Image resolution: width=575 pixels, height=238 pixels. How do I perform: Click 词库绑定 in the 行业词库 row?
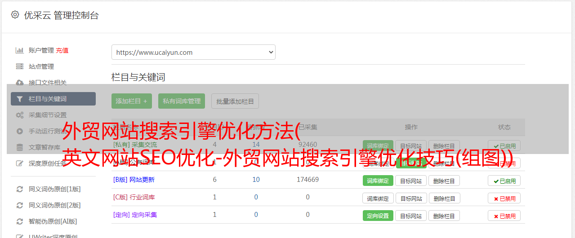[378, 198]
